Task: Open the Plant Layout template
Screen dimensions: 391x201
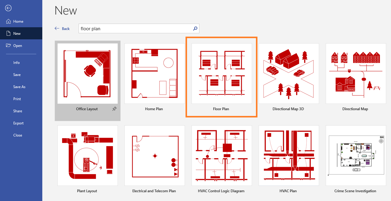Action: click(87, 155)
